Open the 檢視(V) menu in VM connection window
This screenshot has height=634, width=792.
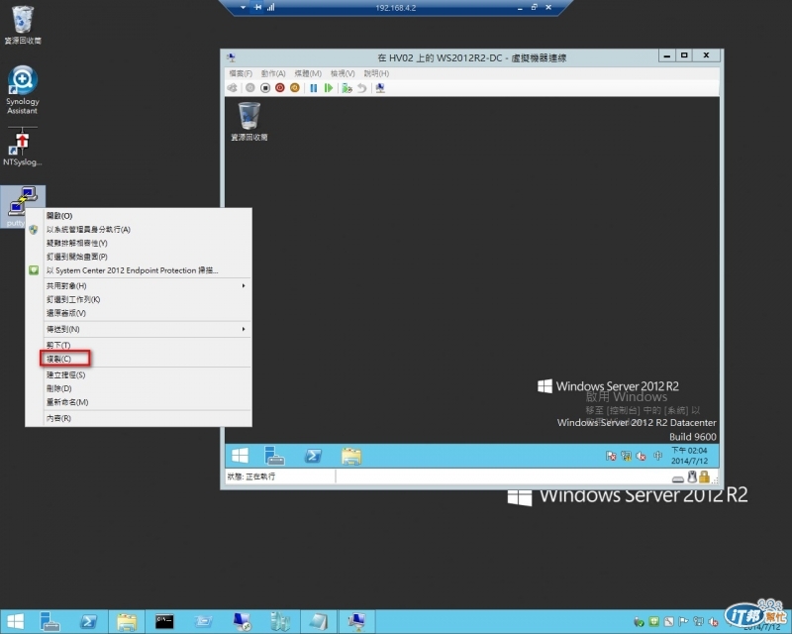point(343,73)
